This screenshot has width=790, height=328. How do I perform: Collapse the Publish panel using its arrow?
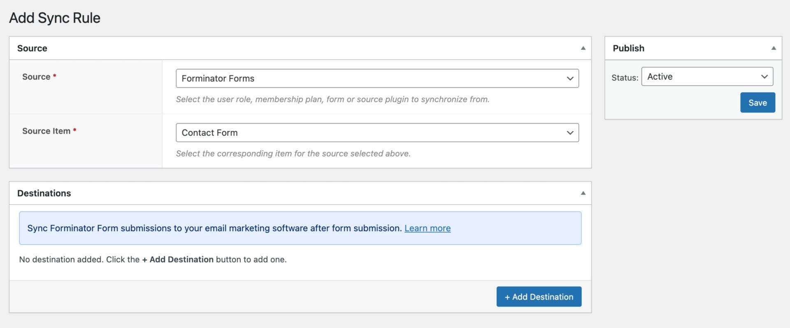774,48
